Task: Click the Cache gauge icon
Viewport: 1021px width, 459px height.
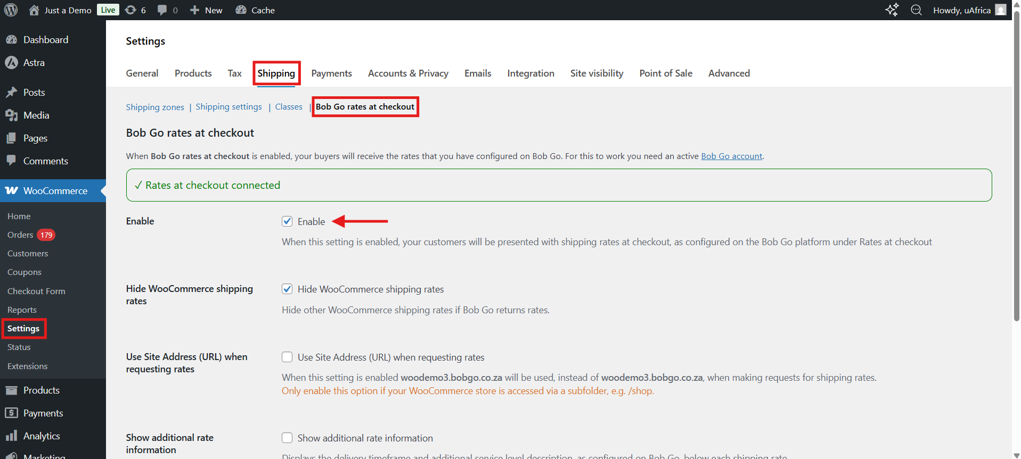Action: pyautogui.click(x=241, y=10)
